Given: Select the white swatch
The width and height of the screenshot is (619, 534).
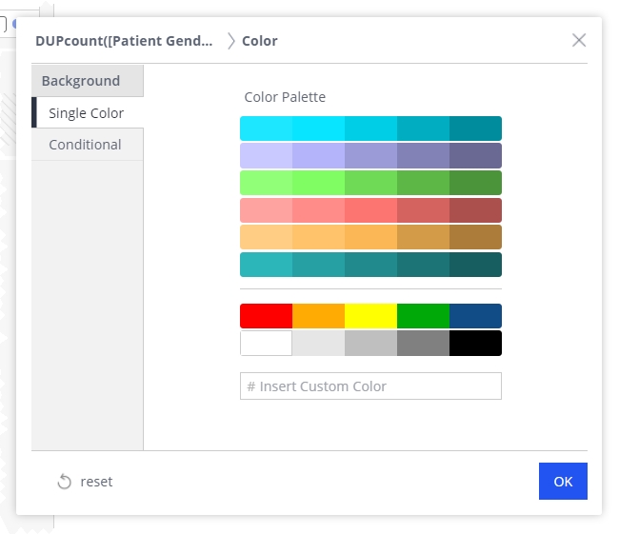Looking at the screenshot, I should 266,344.
